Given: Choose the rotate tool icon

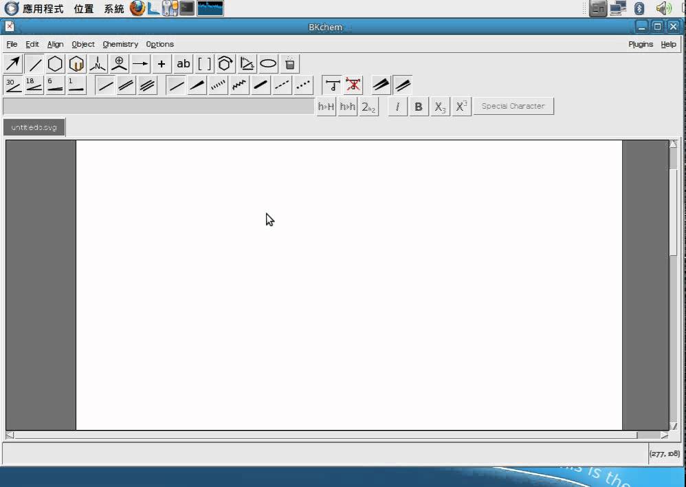Looking at the screenshot, I should point(225,64).
